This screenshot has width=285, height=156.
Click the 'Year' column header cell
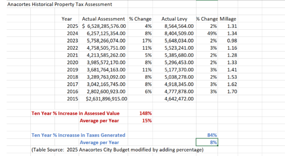[x=67, y=19]
